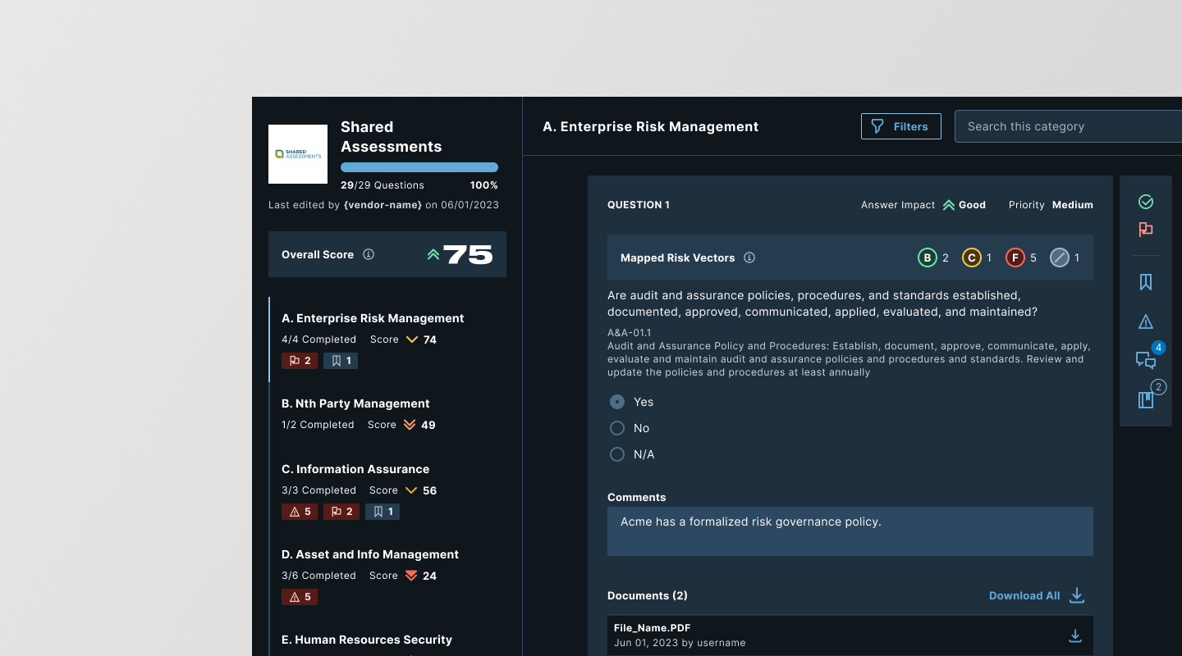Click the QUESTION 1 heading

click(639, 205)
